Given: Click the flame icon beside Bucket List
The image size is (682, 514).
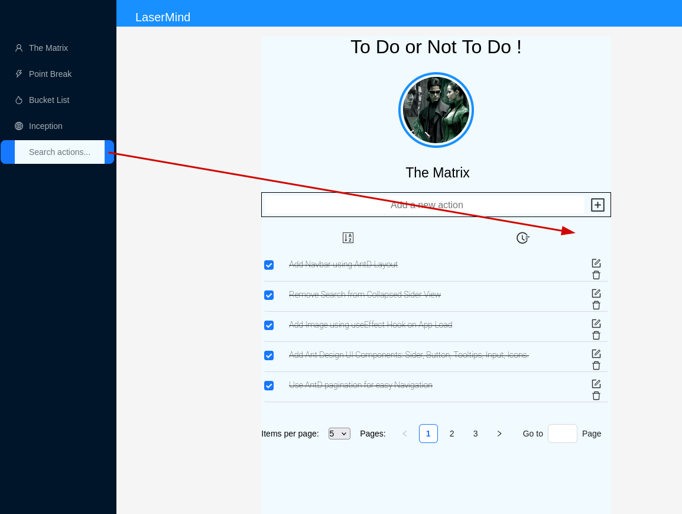Looking at the screenshot, I should click(x=19, y=100).
